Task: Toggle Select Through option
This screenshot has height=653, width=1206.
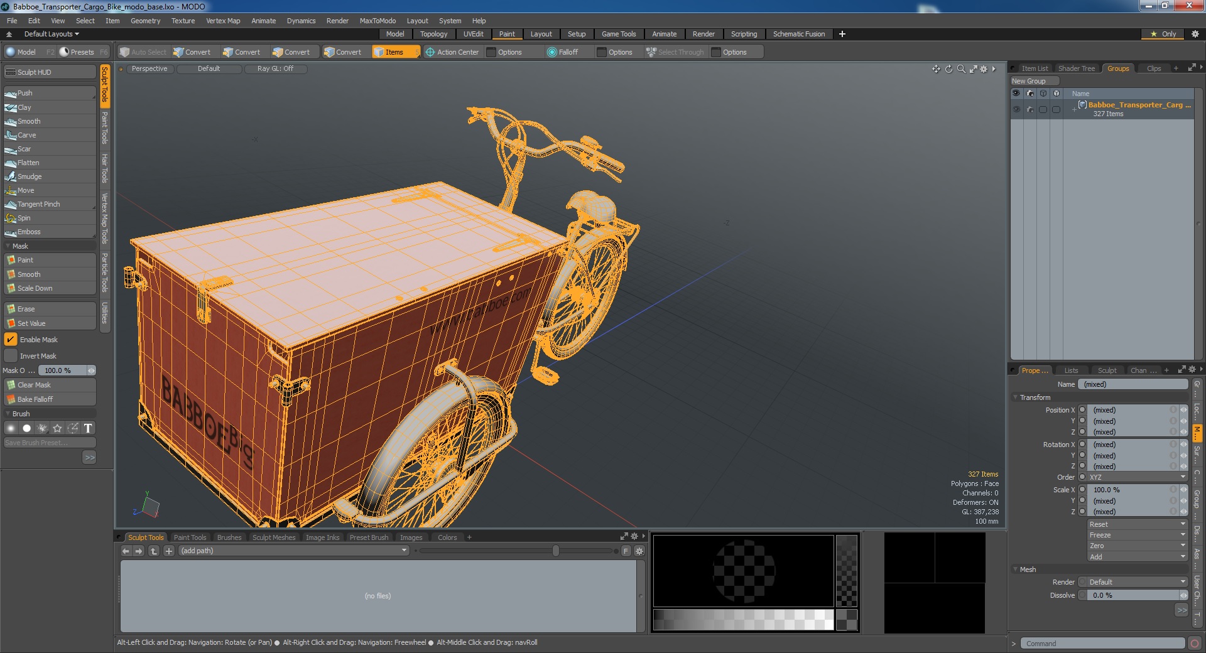Action: click(675, 52)
